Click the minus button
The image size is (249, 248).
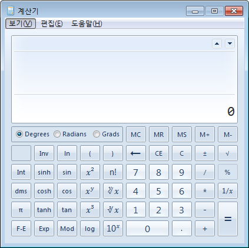pos(205,210)
